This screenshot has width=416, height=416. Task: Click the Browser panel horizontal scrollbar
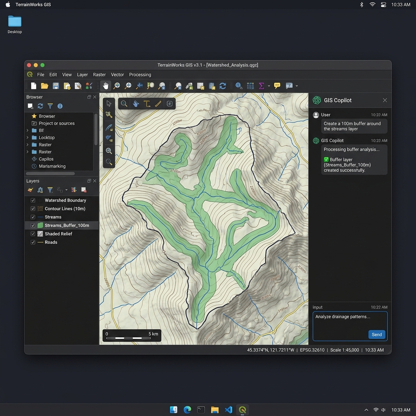coord(50,173)
